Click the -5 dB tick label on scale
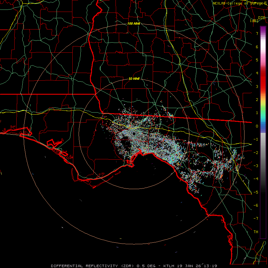The width and height of the screenshot is (268, 268). (256, 192)
